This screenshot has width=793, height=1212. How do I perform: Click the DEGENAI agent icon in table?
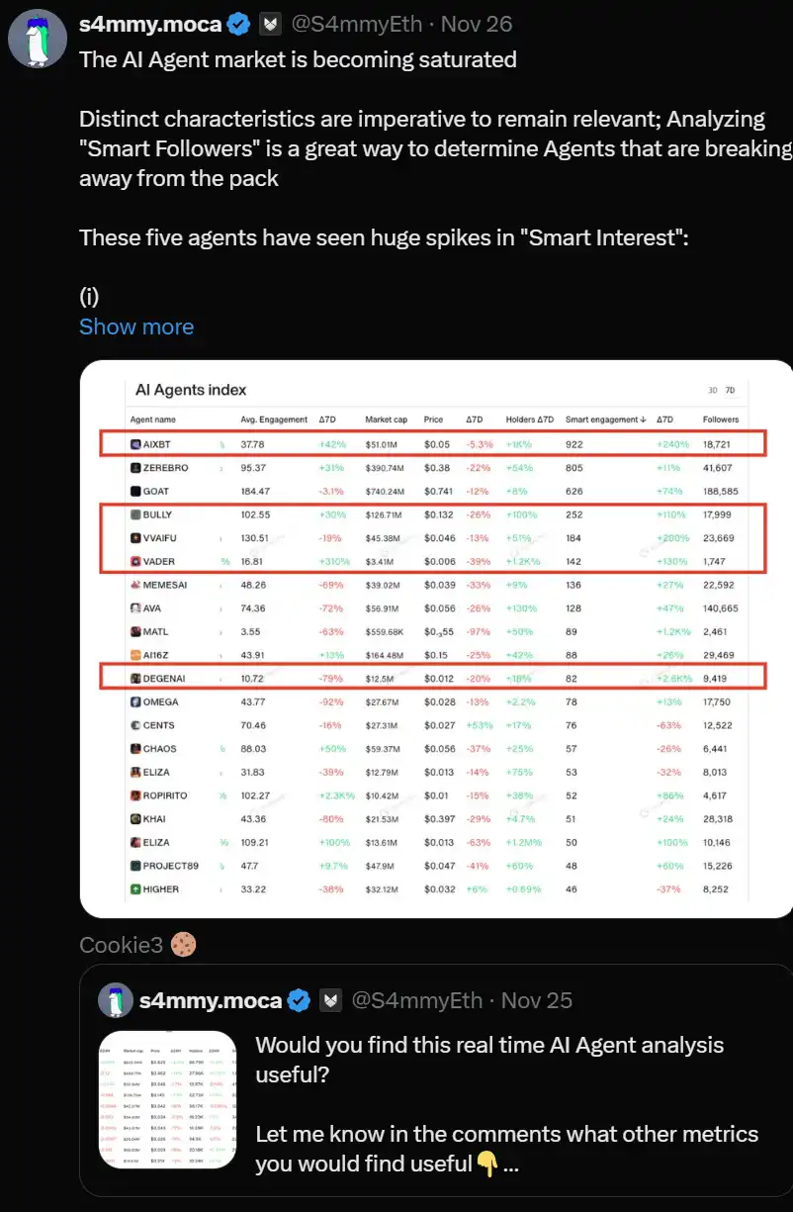[136, 678]
